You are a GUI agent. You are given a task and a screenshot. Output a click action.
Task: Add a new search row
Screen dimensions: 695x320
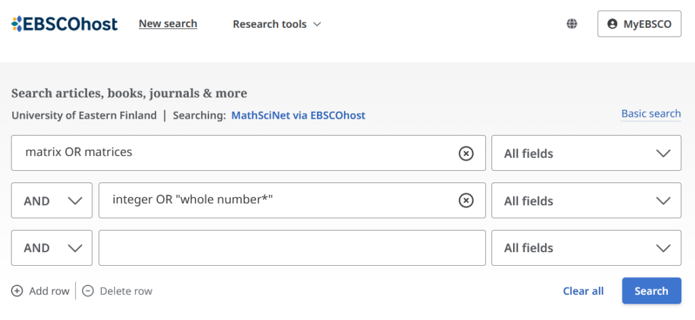[x=40, y=291]
